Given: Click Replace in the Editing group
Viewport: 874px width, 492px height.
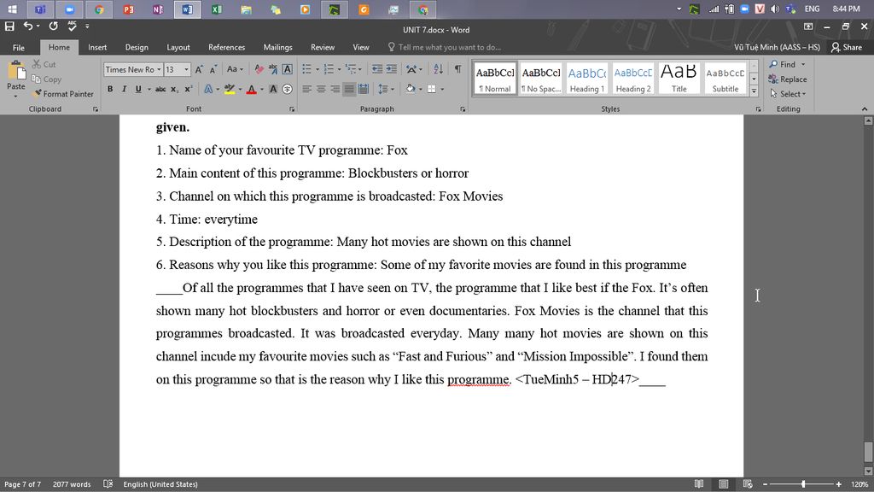Looking at the screenshot, I should [787, 79].
